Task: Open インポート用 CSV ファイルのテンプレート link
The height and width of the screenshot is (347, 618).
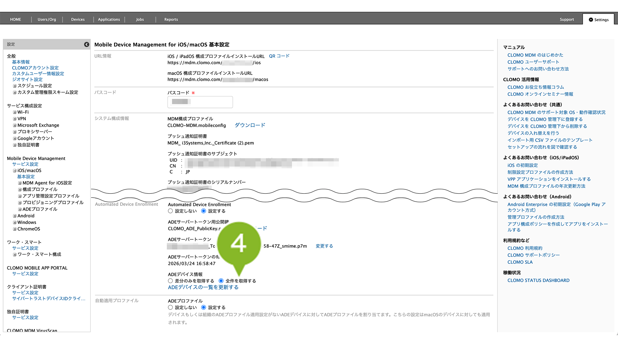Action: tap(550, 140)
